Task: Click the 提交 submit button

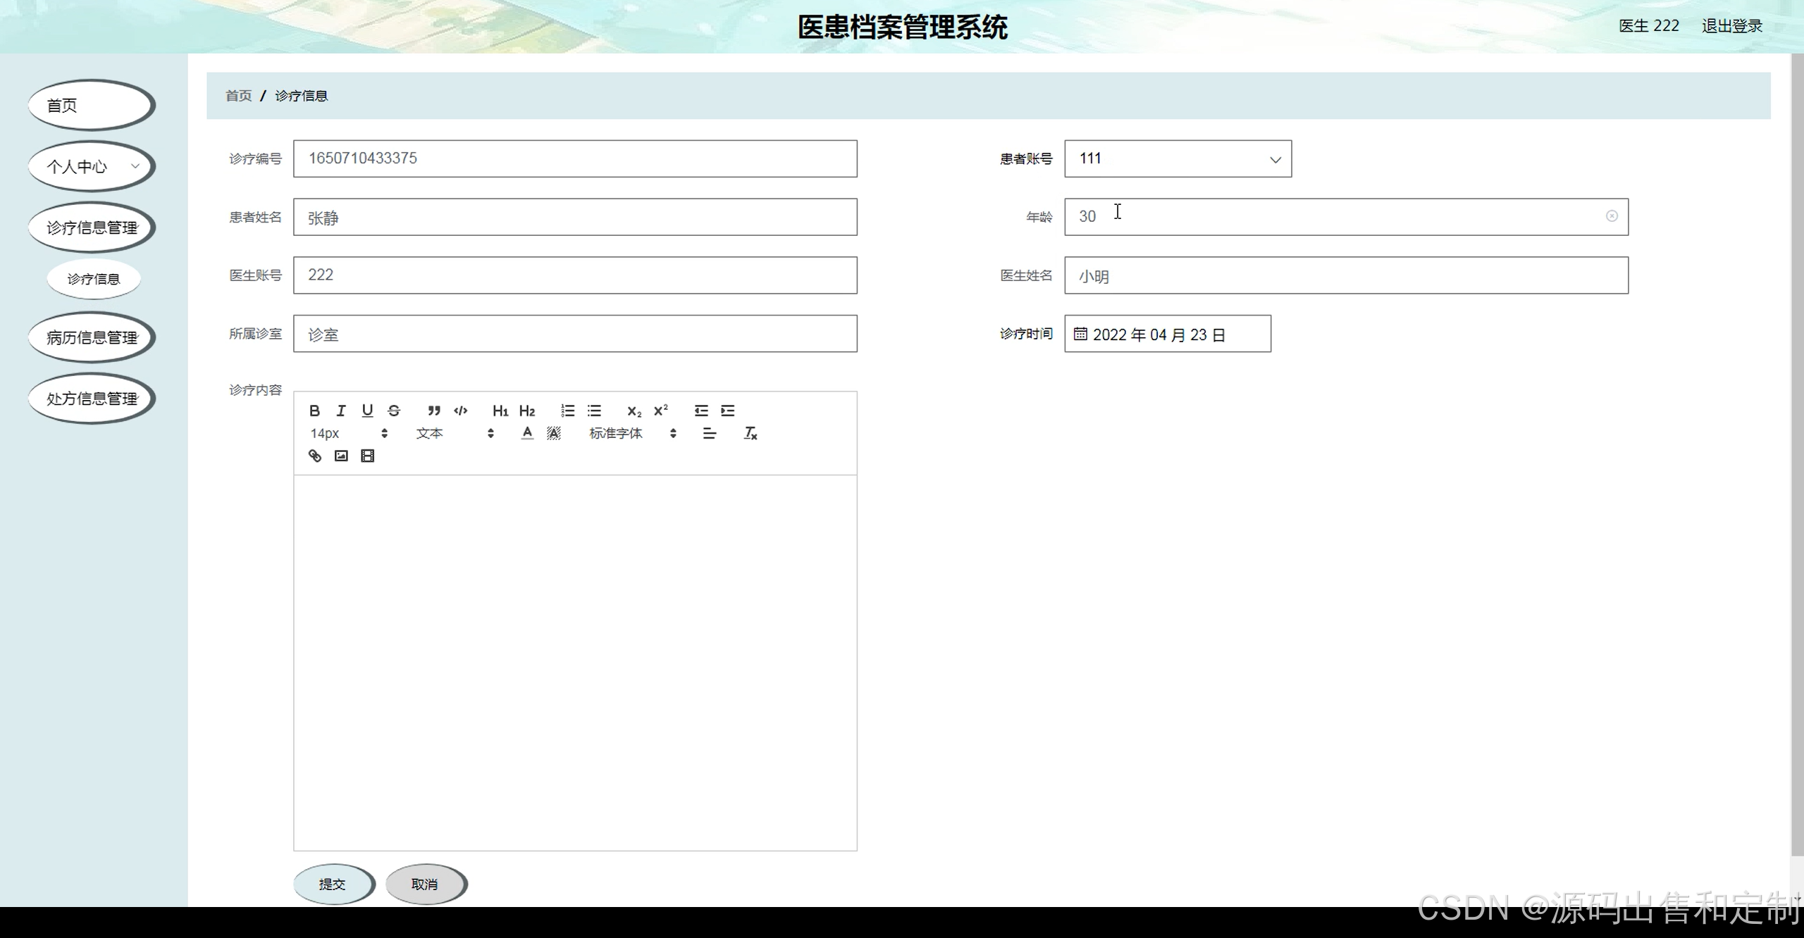Action: [x=332, y=884]
